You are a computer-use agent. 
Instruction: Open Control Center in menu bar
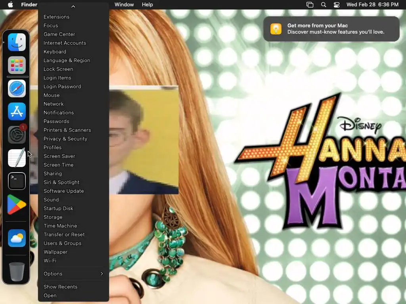336,5
